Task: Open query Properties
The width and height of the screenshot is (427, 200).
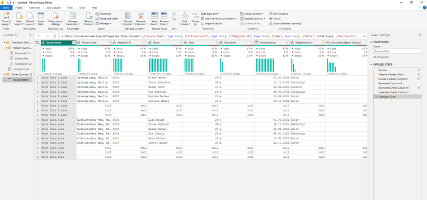Action: tap(103, 14)
